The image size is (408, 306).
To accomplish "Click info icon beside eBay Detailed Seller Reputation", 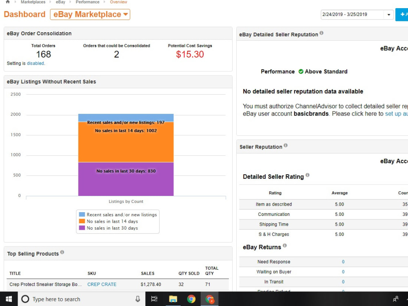I will point(322,33).
